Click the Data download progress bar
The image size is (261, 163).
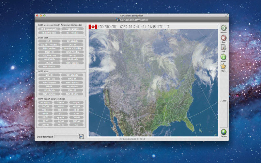[66, 137]
